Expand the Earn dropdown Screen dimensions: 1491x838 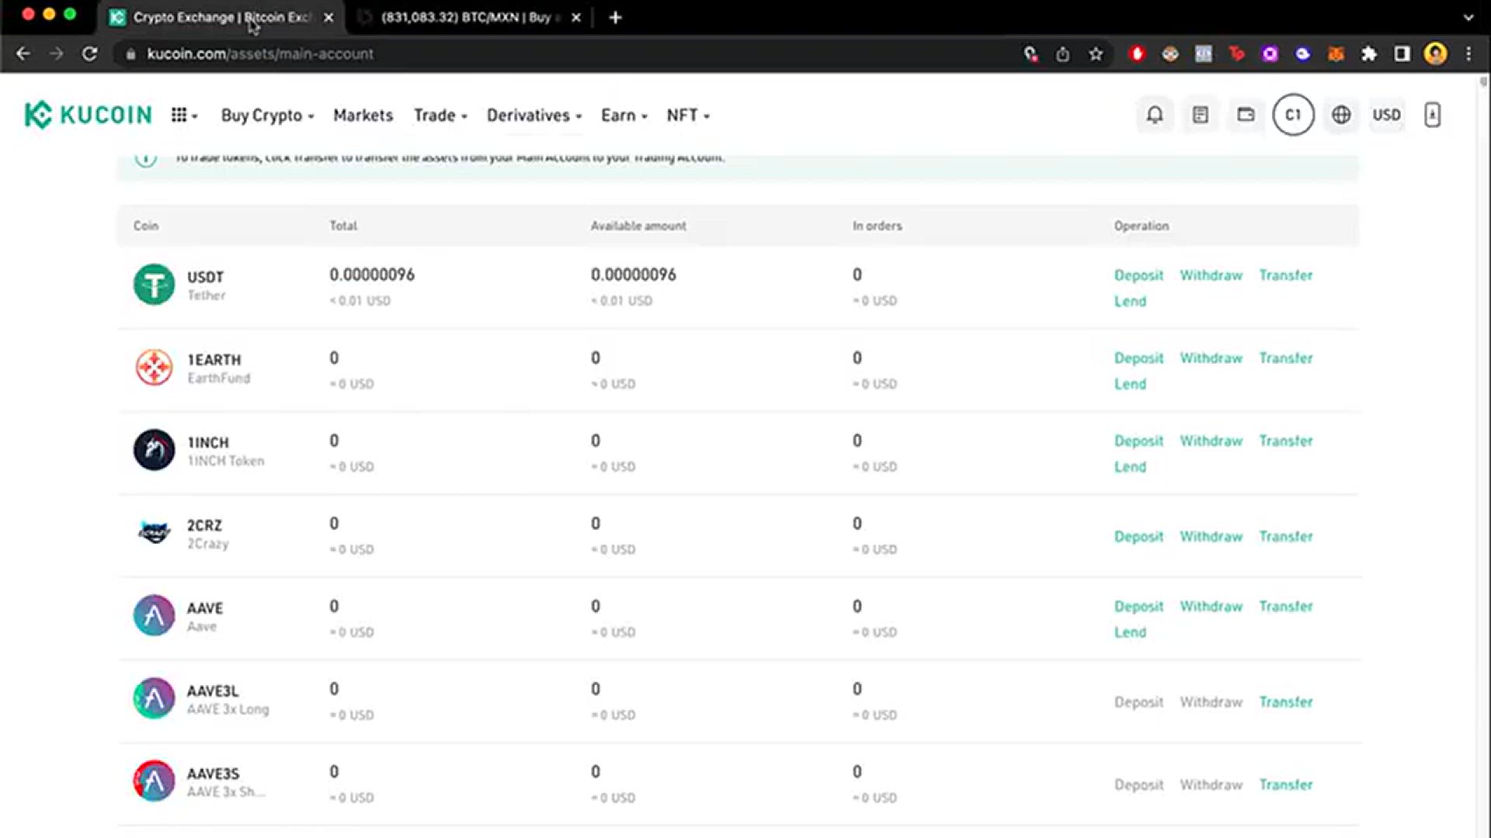tap(624, 115)
